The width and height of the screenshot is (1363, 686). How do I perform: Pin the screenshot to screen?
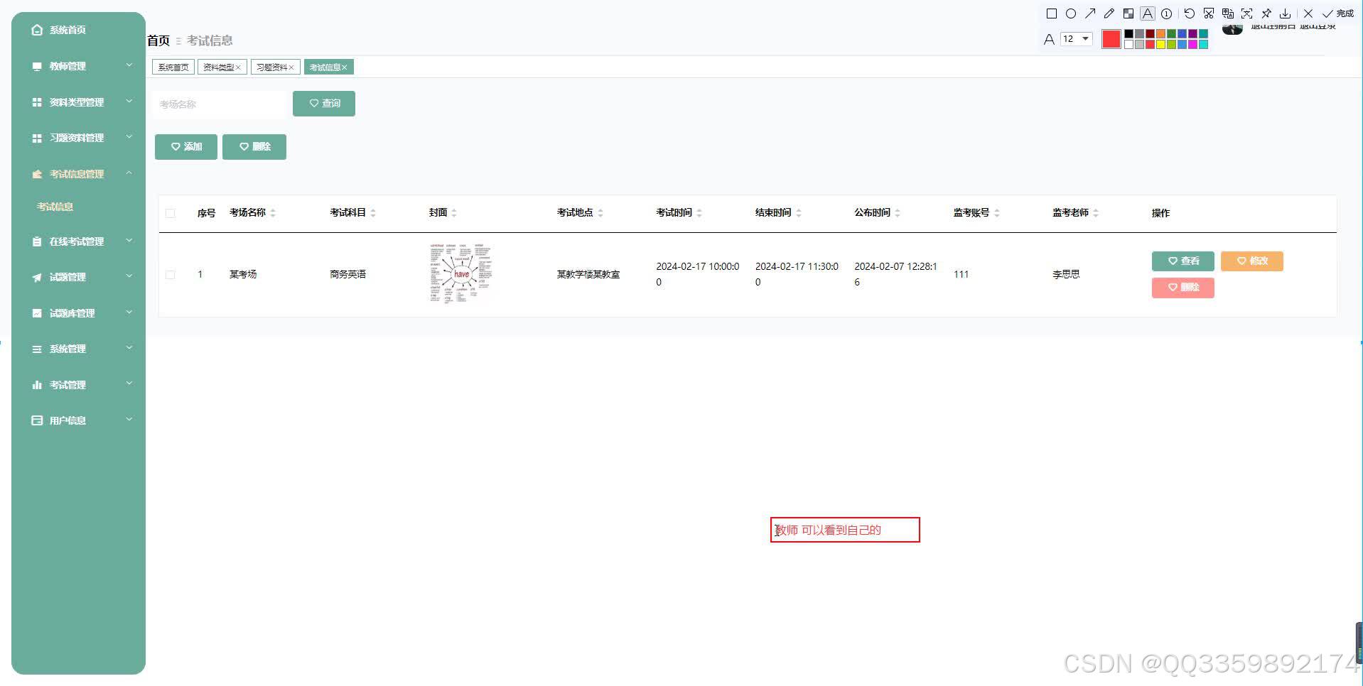click(x=1266, y=13)
